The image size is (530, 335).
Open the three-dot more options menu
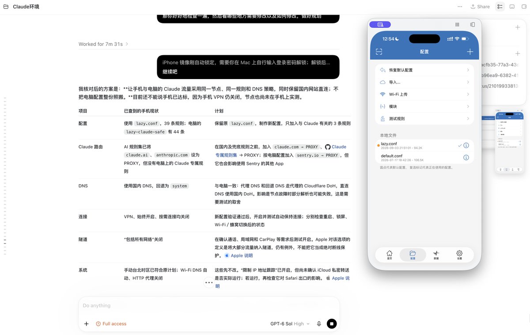click(x=460, y=7)
